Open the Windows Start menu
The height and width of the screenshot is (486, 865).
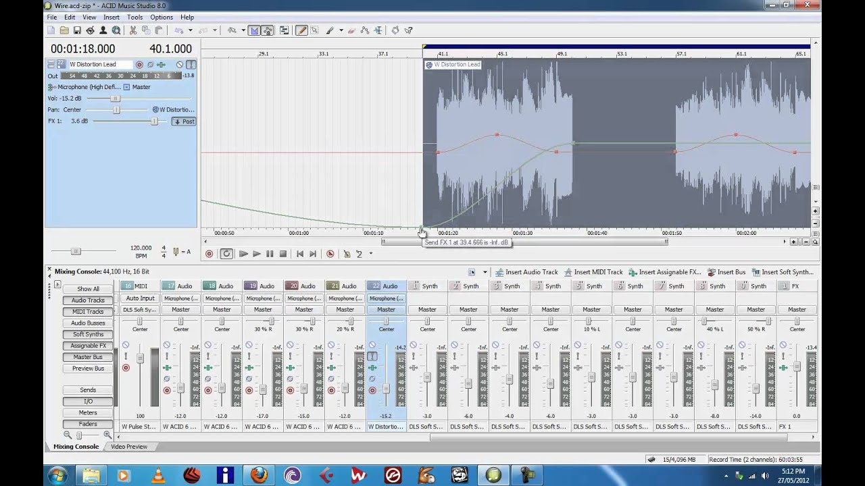pos(57,475)
